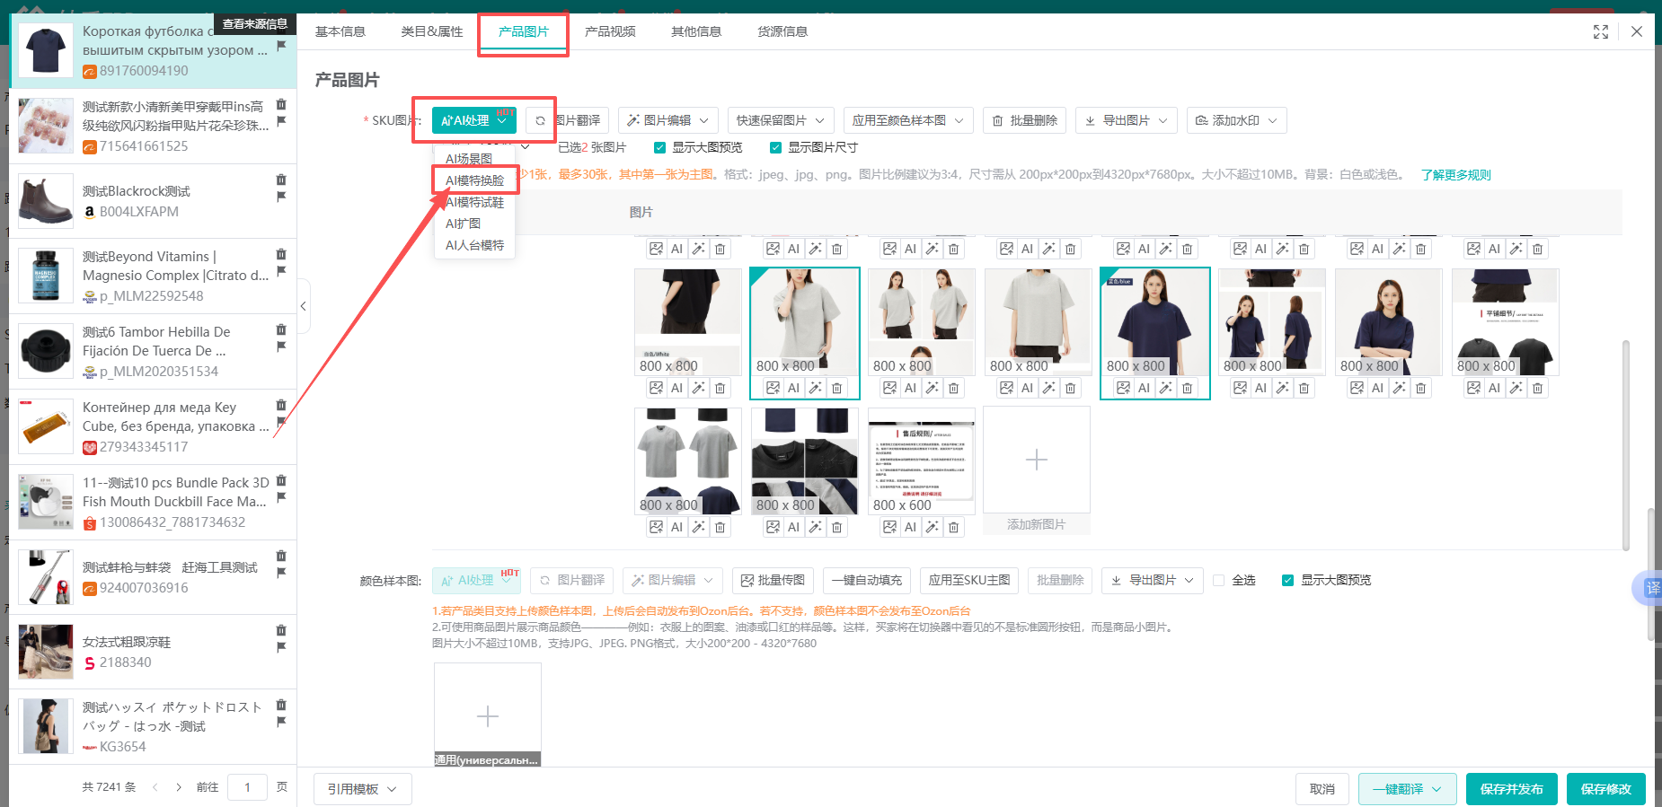The image size is (1662, 807).
Task: Click the page number input field
Action: click(247, 787)
